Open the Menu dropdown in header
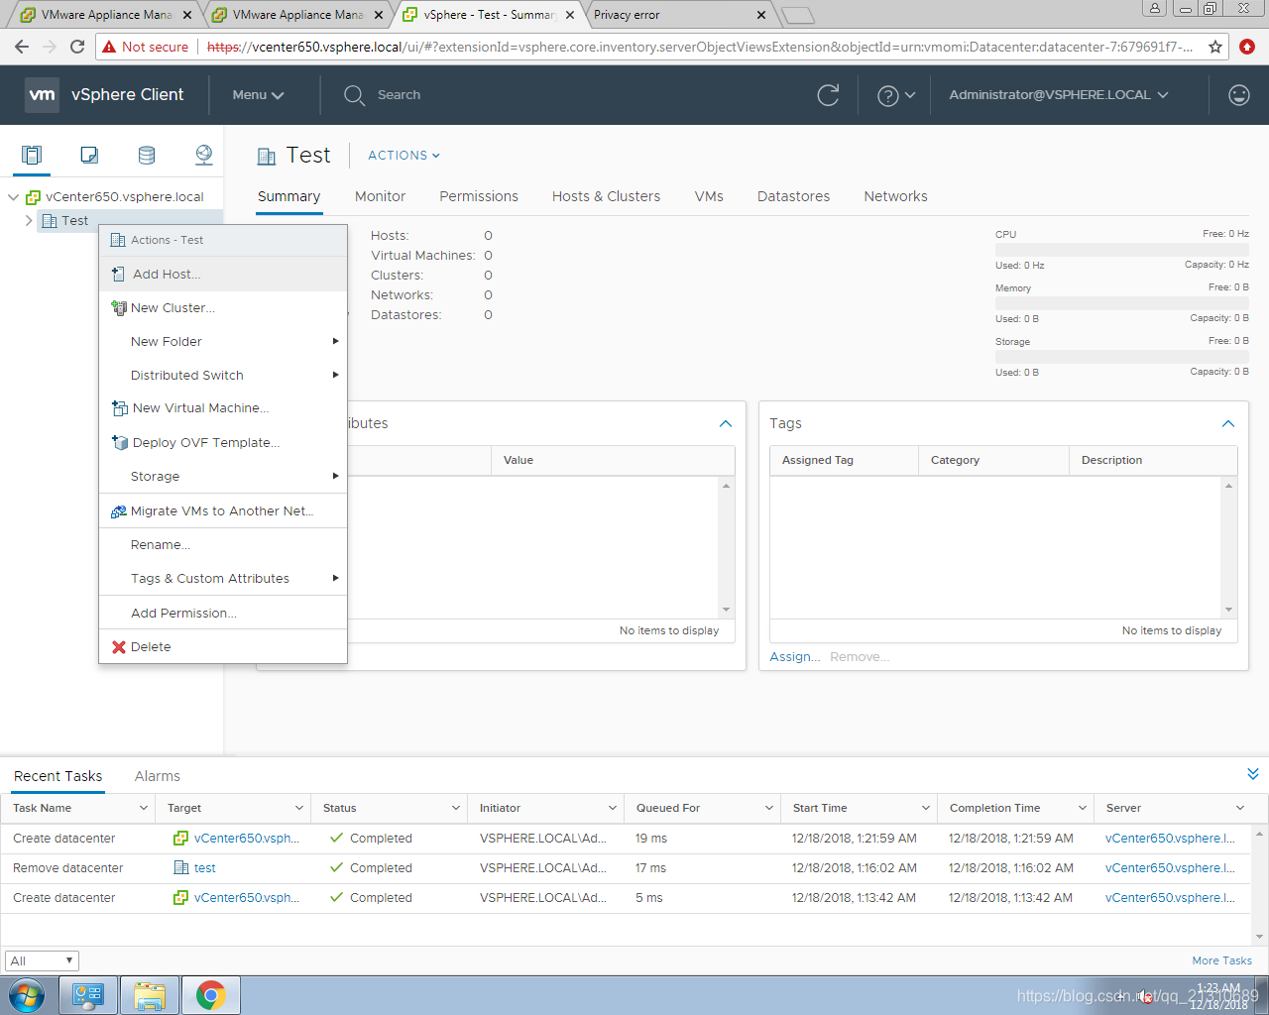The image size is (1269, 1015). coord(258,95)
